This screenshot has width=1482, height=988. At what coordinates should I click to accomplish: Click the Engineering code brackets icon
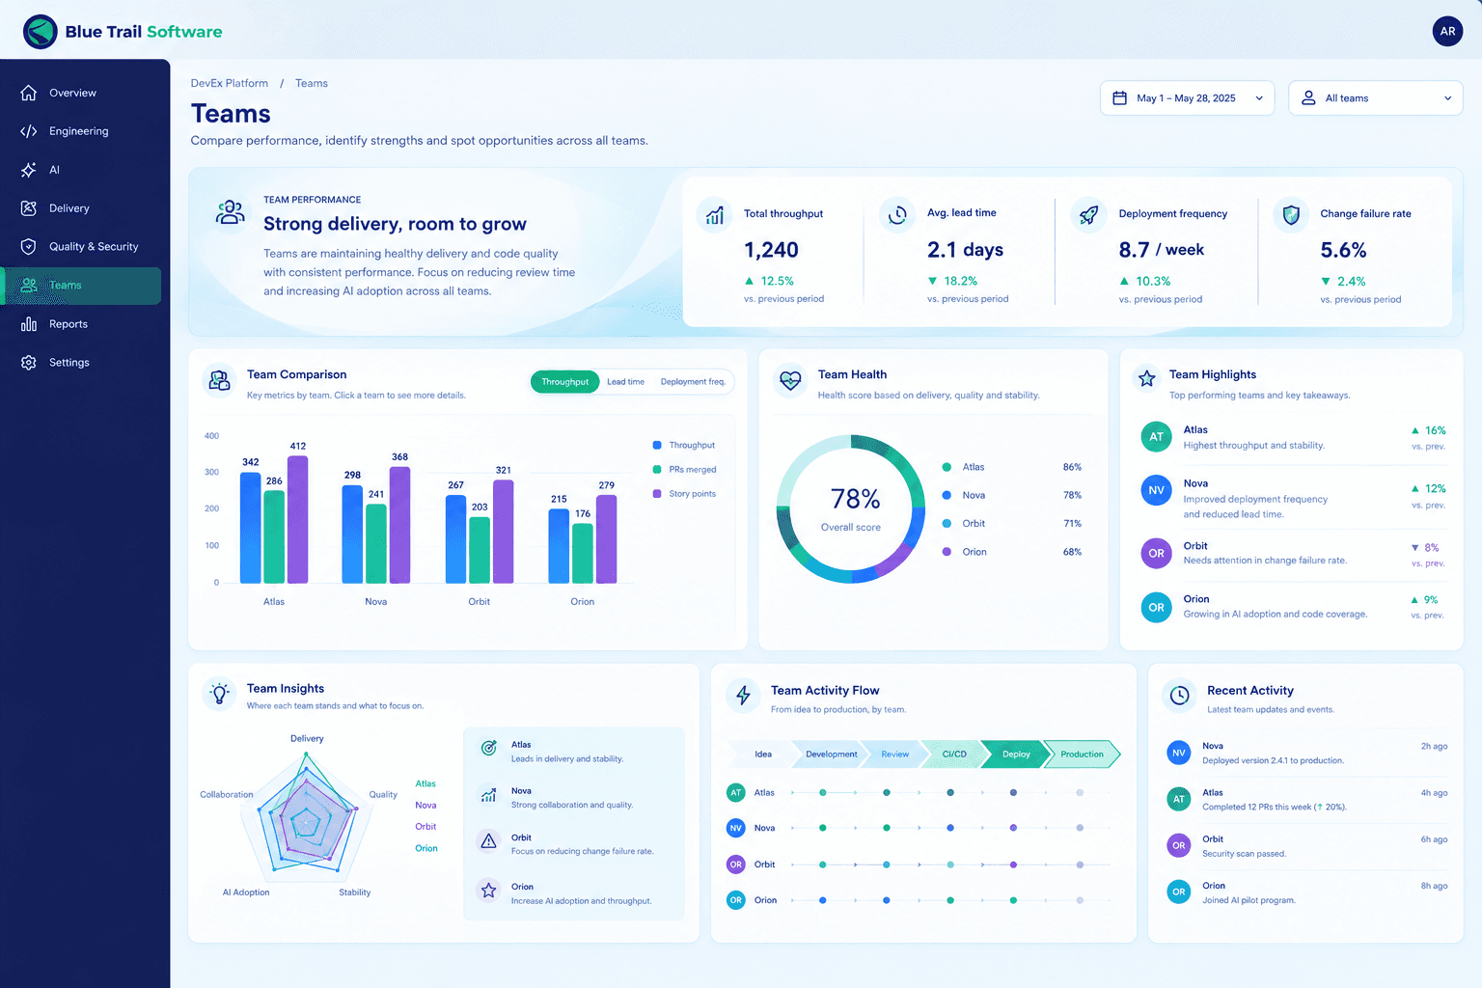[x=29, y=131]
